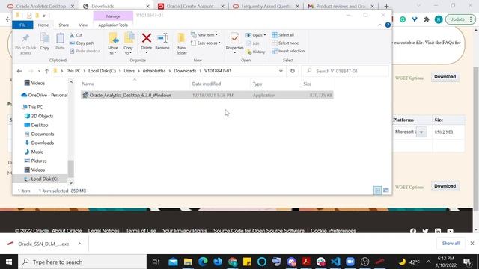Open the Move to menu

point(113,44)
